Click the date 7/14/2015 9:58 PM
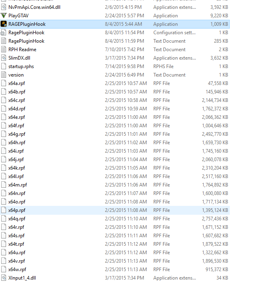The width and height of the screenshot is (268, 282). (x=124, y=66)
